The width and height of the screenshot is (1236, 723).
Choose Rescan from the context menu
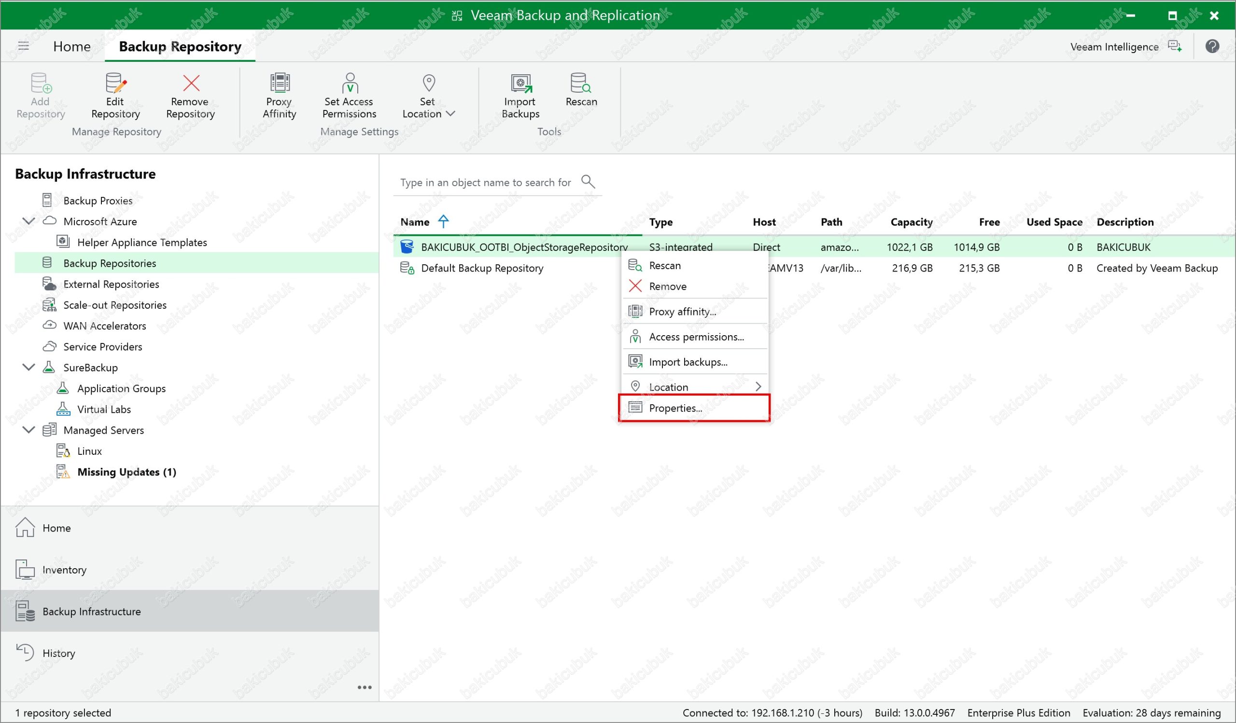(694, 265)
